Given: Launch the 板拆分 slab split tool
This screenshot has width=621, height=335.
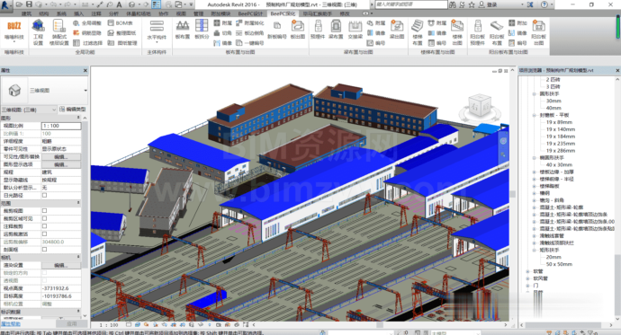Looking at the screenshot, I should (x=202, y=30).
